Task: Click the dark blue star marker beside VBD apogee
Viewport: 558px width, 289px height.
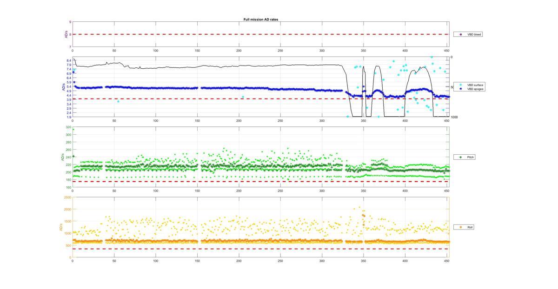Action: [461, 89]
